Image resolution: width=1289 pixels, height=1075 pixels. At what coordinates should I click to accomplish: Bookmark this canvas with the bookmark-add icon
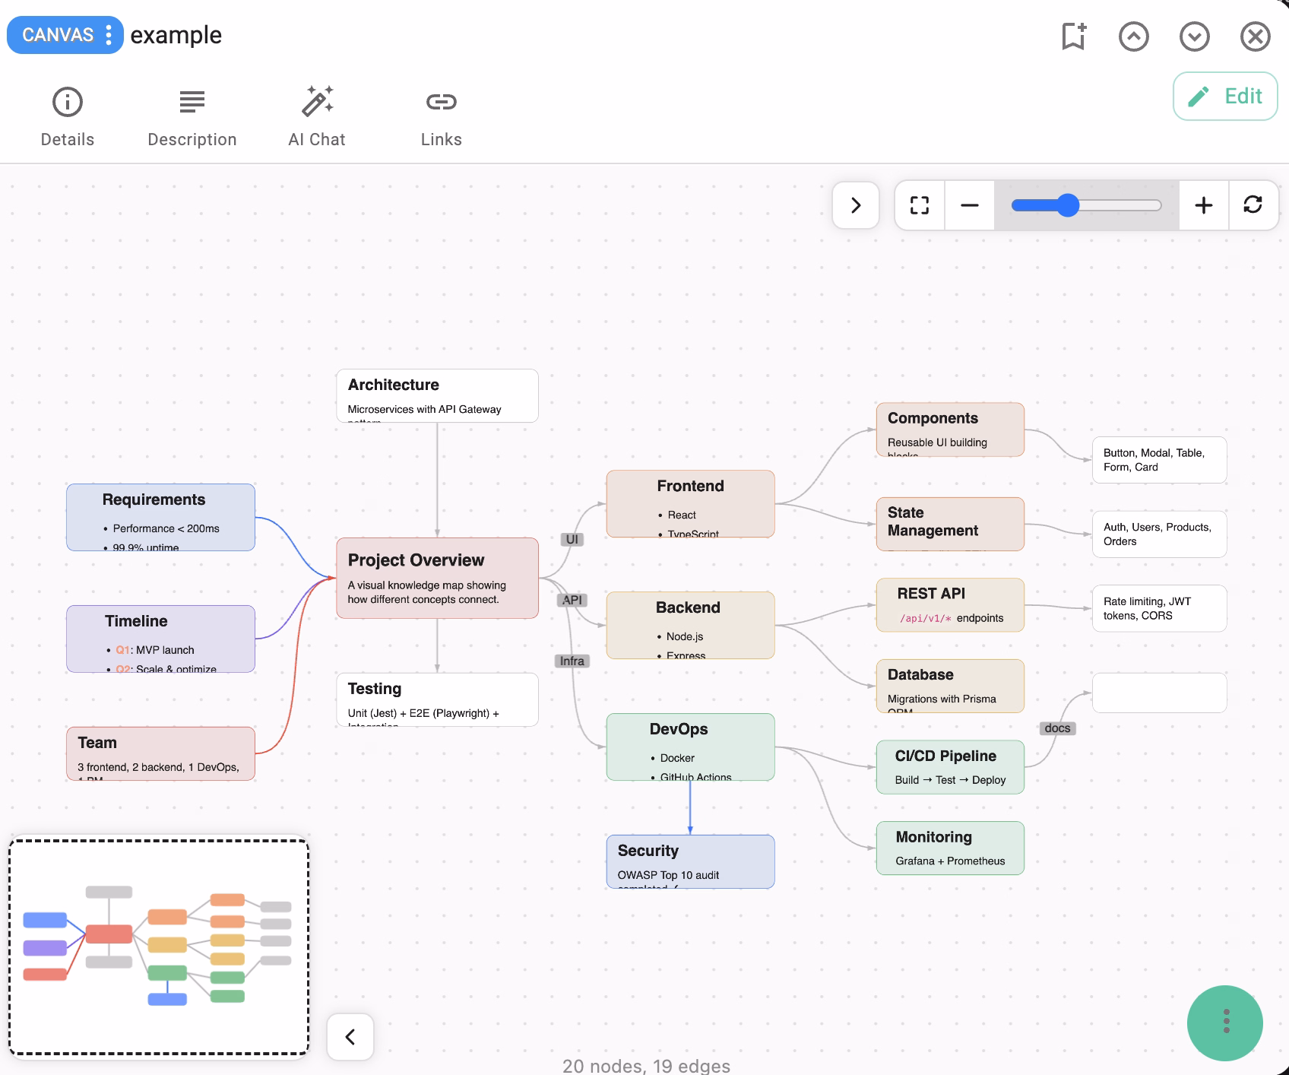(x=1073, y=36)
